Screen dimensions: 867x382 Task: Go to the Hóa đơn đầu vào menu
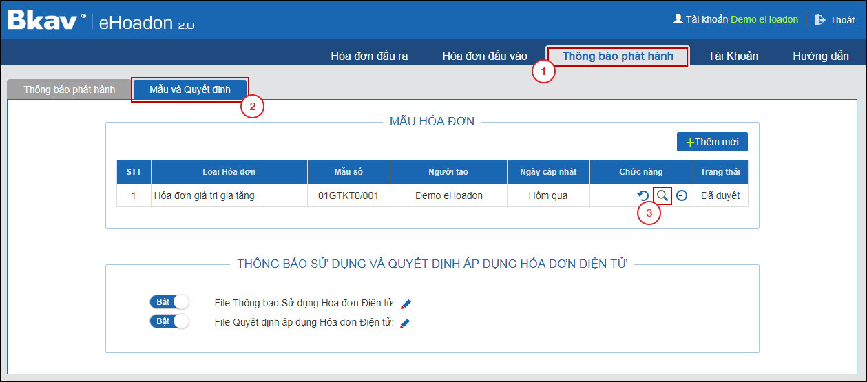coord(485,56)
